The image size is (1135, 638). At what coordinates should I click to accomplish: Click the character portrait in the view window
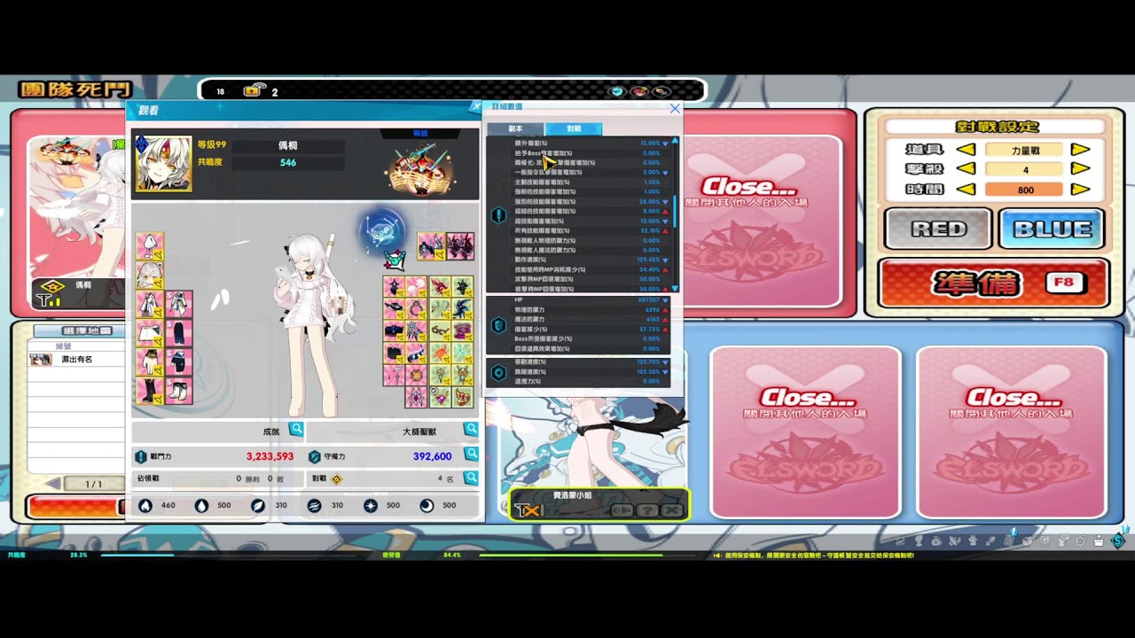(163, 163)
